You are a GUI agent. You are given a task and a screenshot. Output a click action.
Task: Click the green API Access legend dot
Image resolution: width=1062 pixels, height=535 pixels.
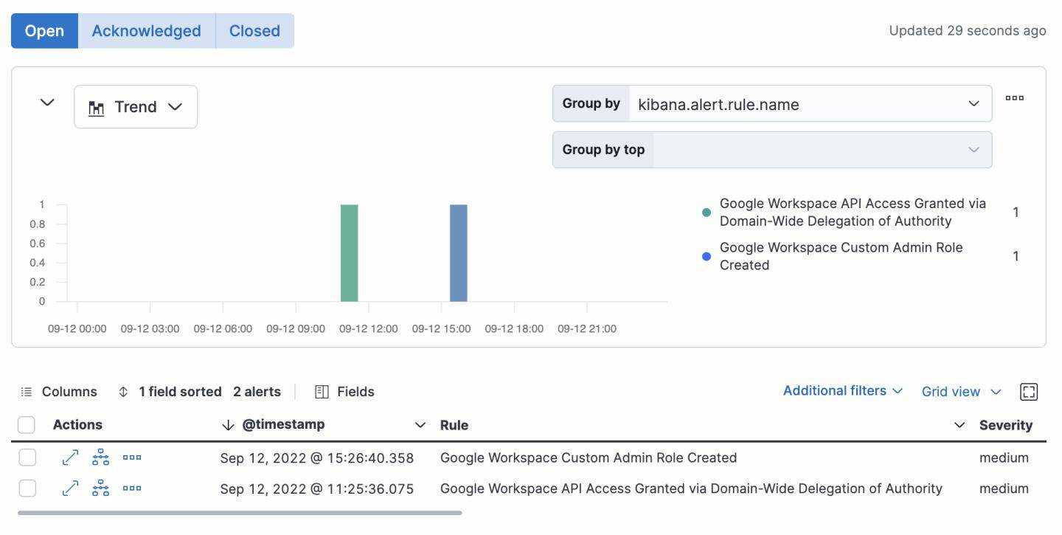point(707,213)
